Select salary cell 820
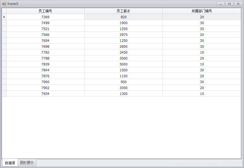 [123, 17]
